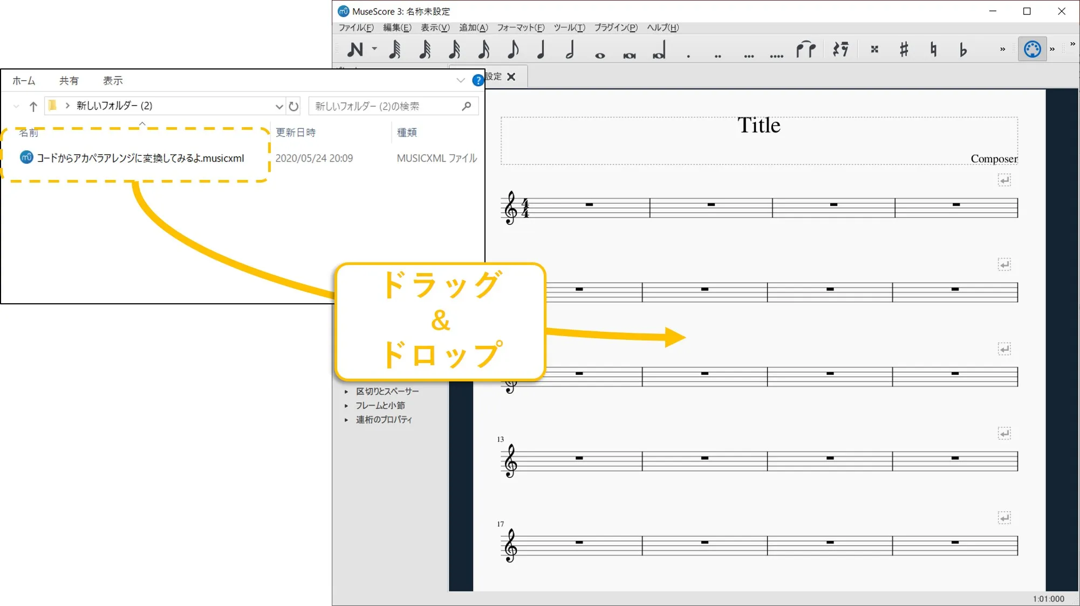
Task: Apply the sharp accidental
Action: coord(904,50)
